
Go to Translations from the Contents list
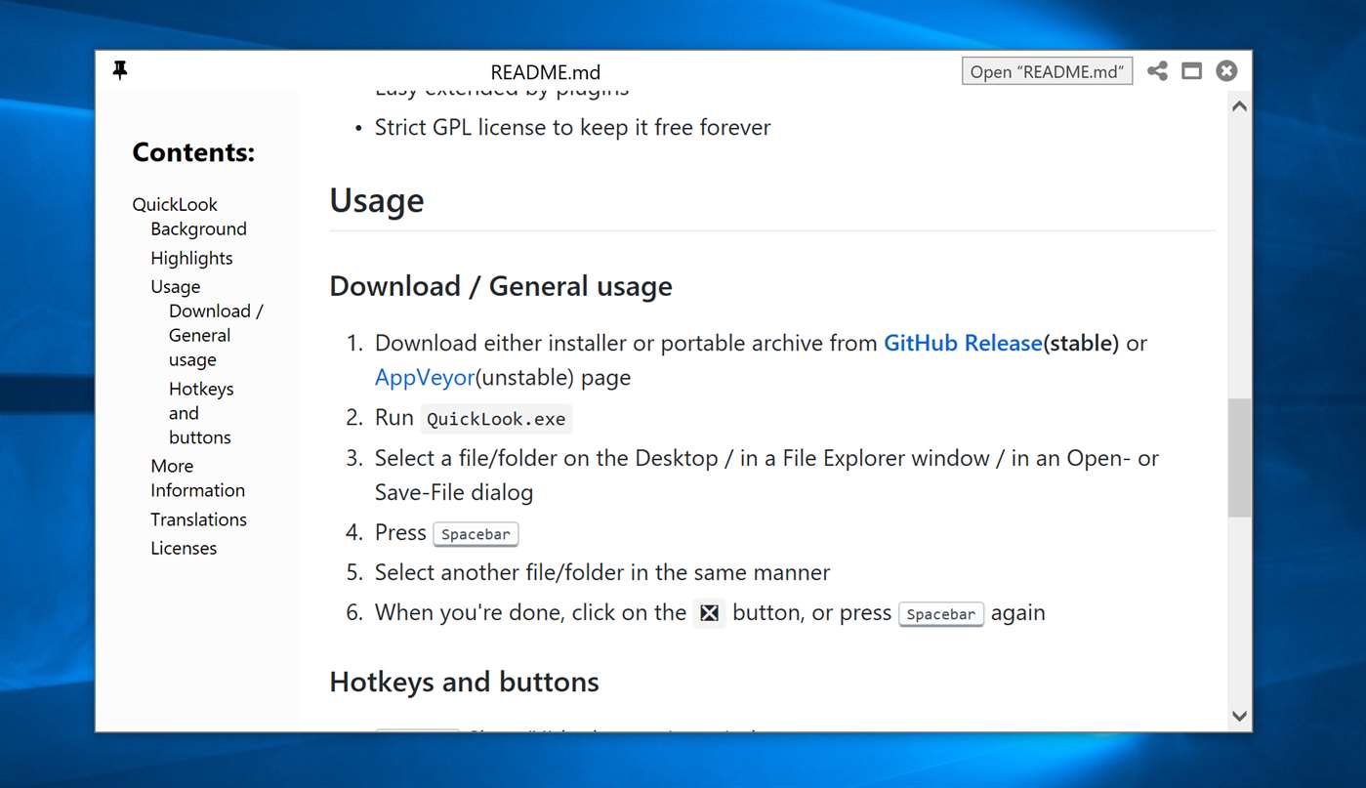[x=198, y=519]
